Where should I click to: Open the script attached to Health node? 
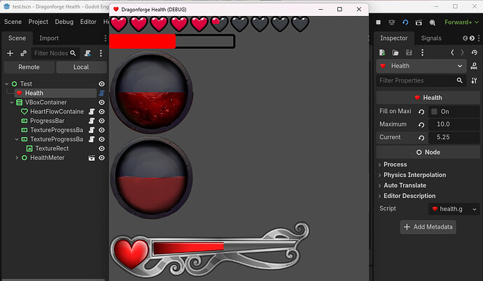click(x=101, y=93)
